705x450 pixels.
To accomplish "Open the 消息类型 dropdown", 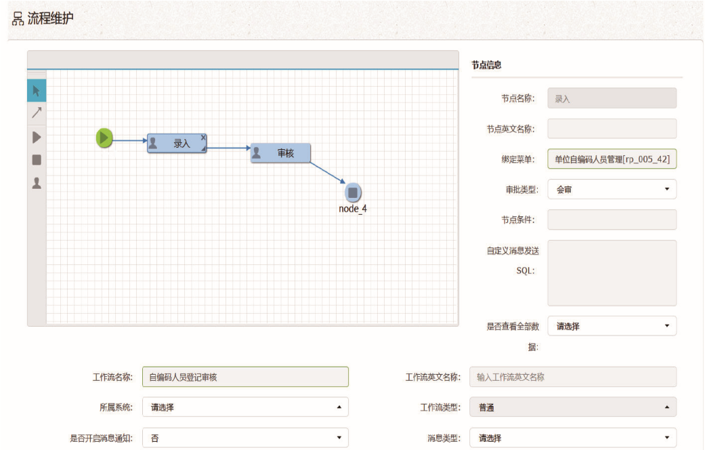I will (572, 438).
